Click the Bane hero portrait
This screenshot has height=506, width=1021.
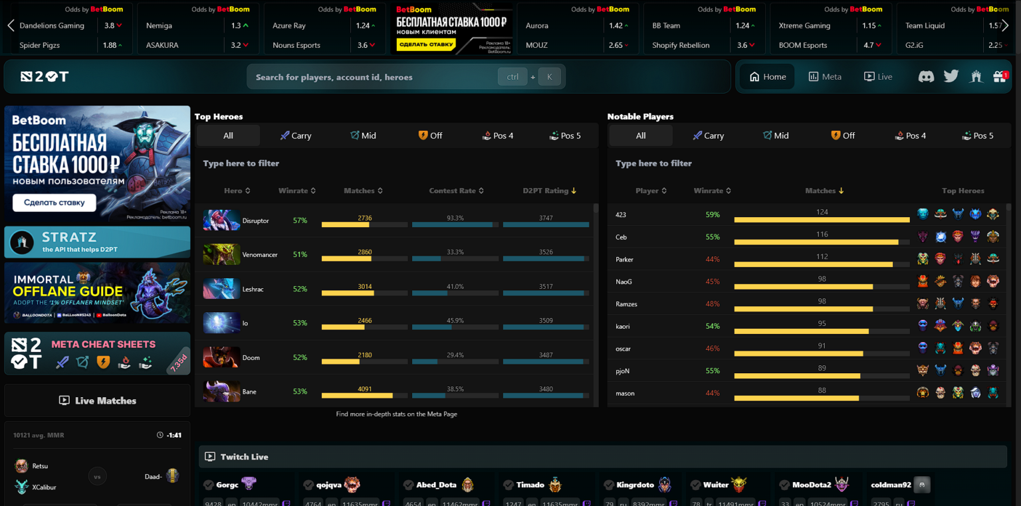[221, 392]
